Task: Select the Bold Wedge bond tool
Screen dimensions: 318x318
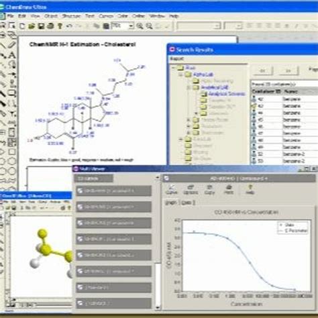Action: pos(3,103)
